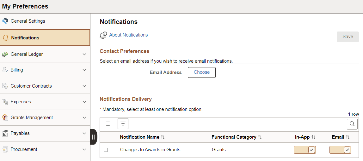This screenshot has width=363, height=161.
Task: Click the About Notifications bell info icon
Action: pos(103,35)
